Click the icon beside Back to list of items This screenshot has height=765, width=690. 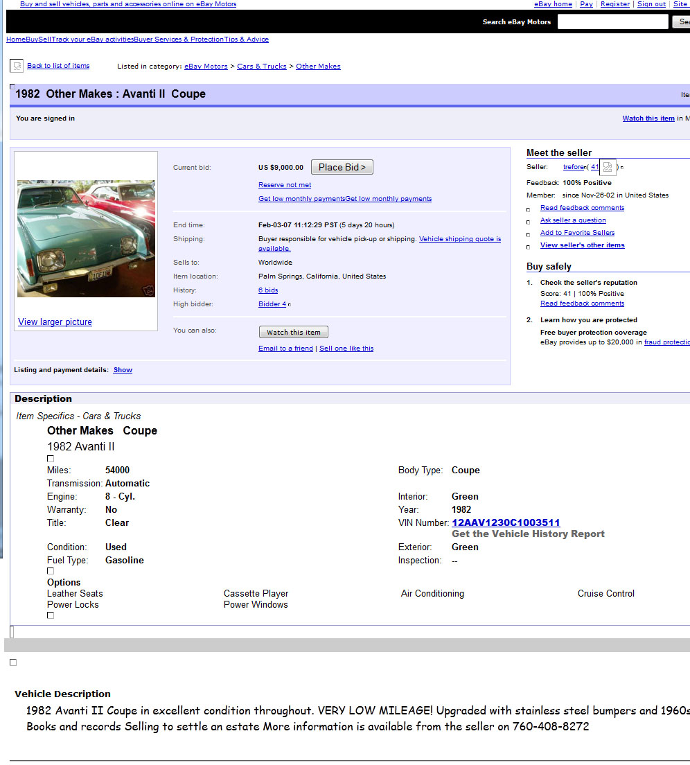click(17, 66)
